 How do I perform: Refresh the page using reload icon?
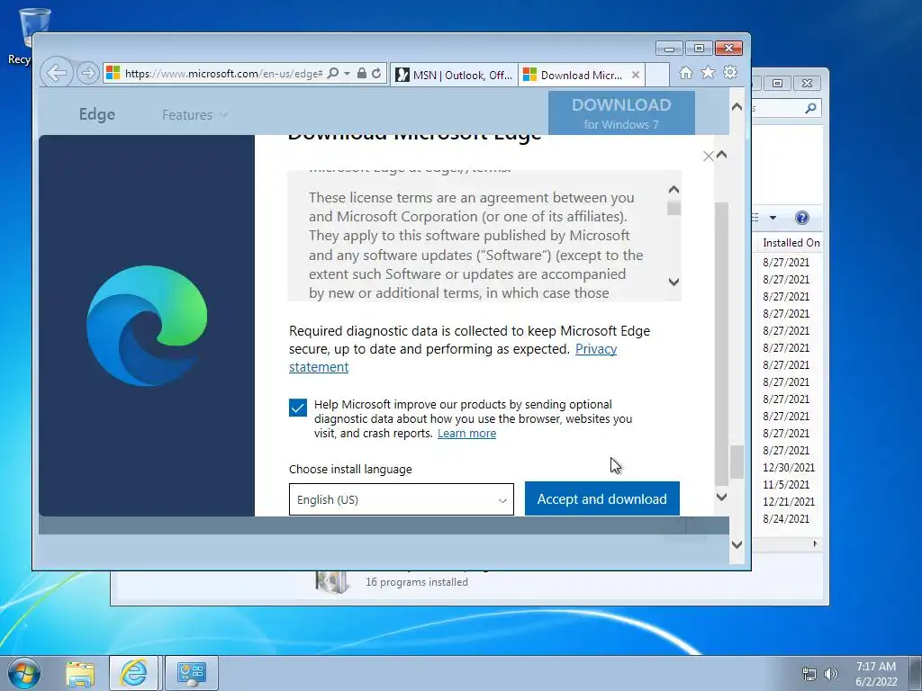[x=377, y=74]
